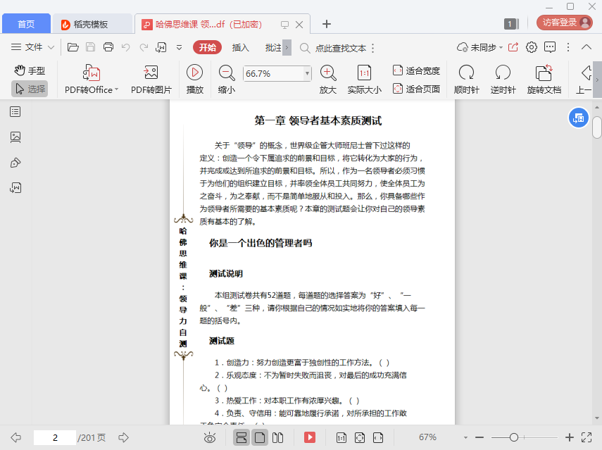Click the window count badge icon

(x=511, y=24)
